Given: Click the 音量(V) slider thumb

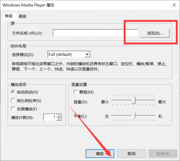Looking at the screenshot, I should (x=133, y=100).
